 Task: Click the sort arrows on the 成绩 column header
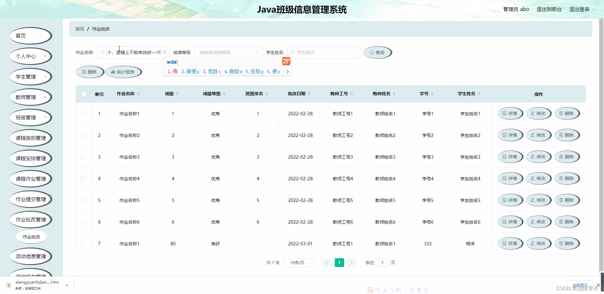178,93
